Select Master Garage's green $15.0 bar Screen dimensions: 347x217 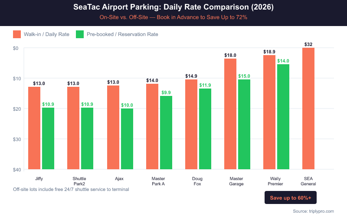244,124
